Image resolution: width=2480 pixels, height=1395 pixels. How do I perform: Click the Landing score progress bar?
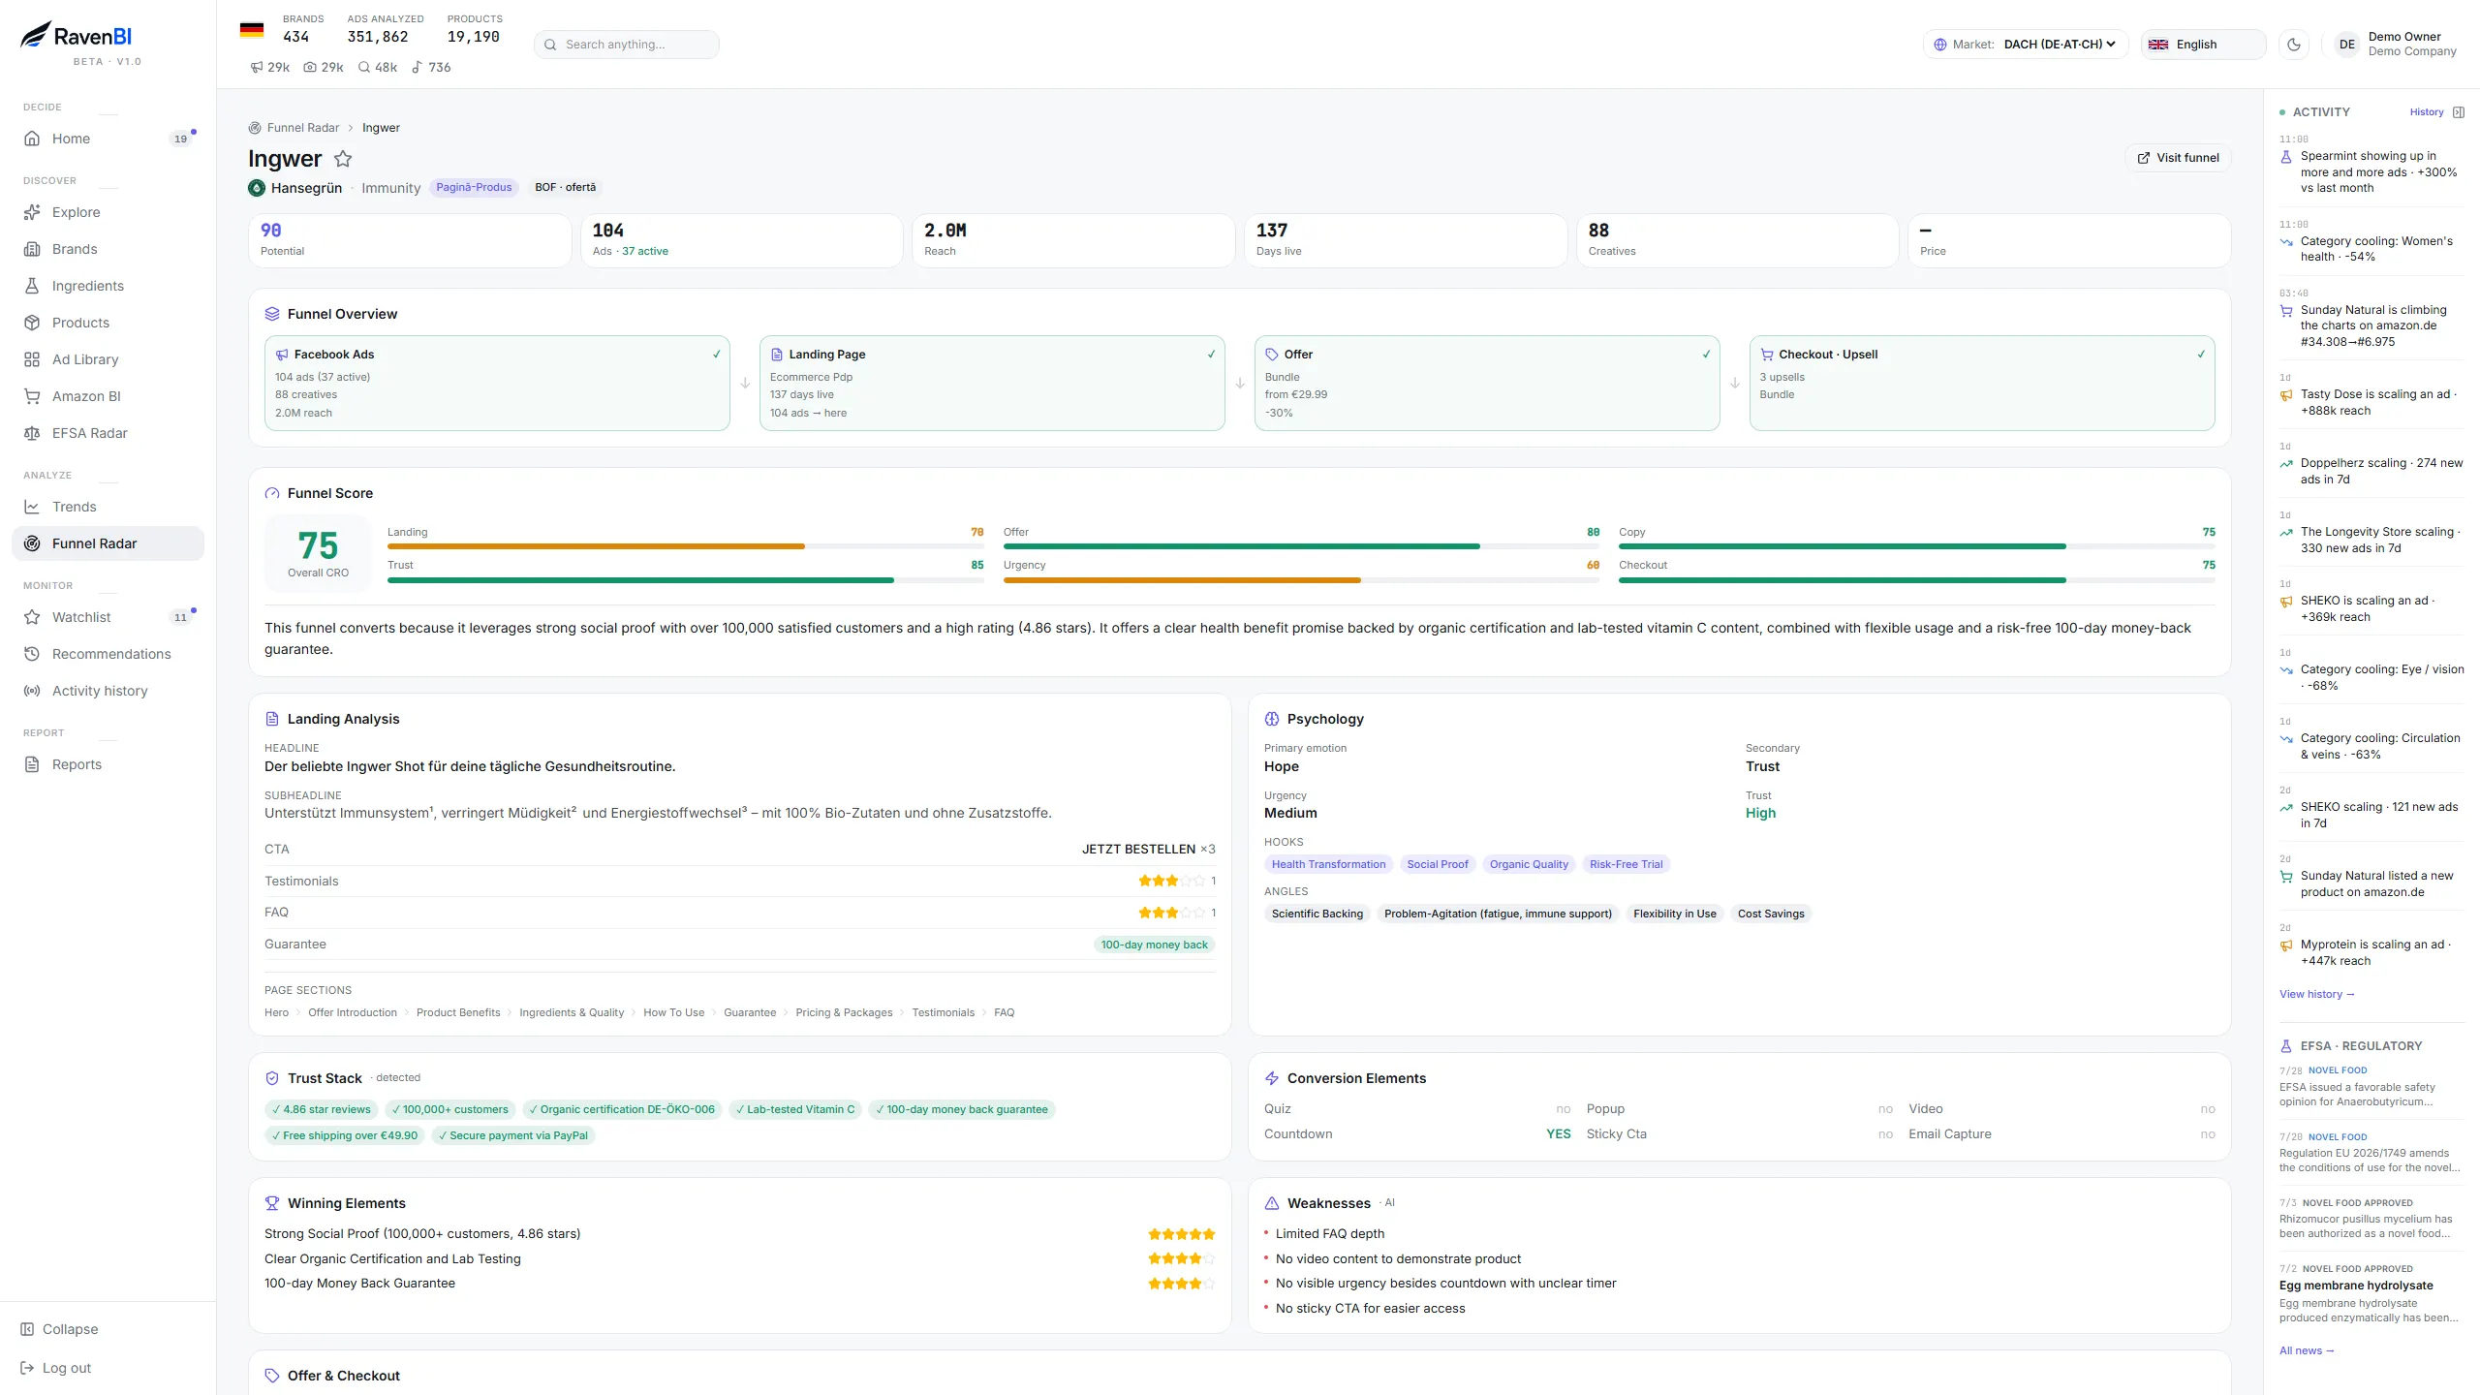tap(685, 546)
